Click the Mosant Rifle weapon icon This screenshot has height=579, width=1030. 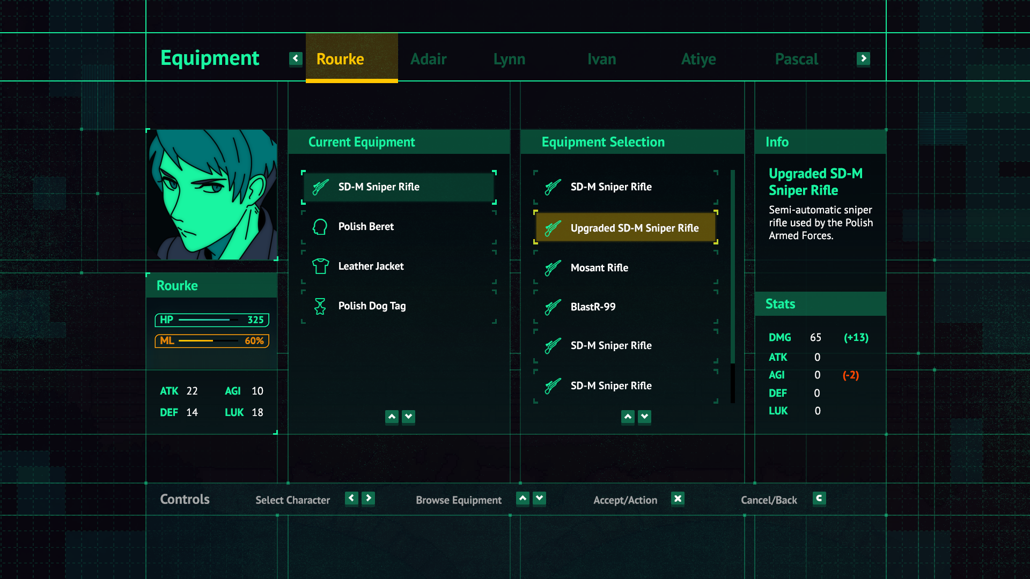pyautogui.click(x=553, y=268)
